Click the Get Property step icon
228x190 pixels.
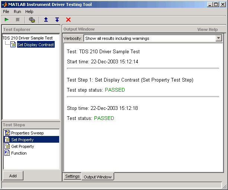point(7,146)
